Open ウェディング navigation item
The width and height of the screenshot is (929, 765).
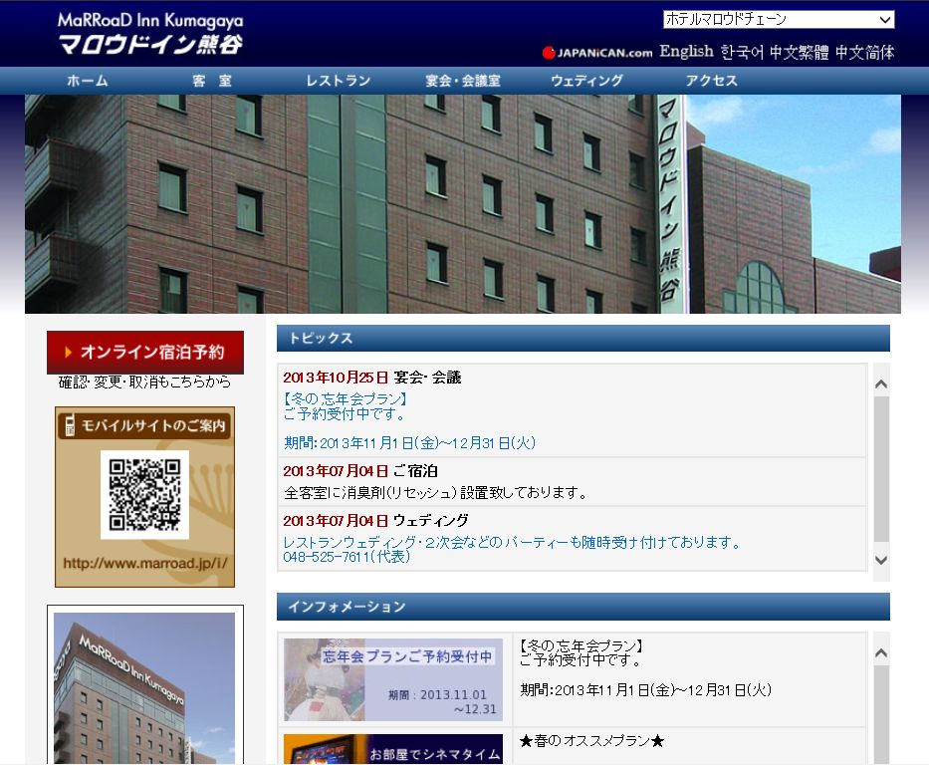(x=586, y=81)
